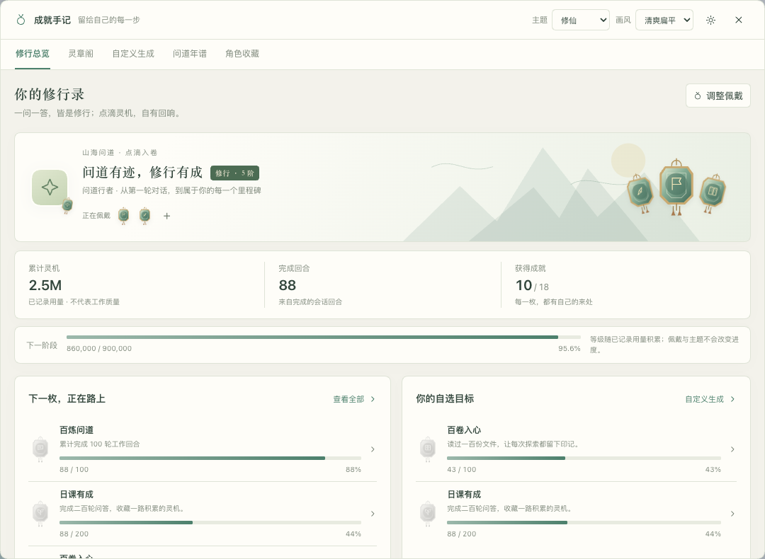
Task: Click the 你的自选目标 heading
Action: pos(445,398)
